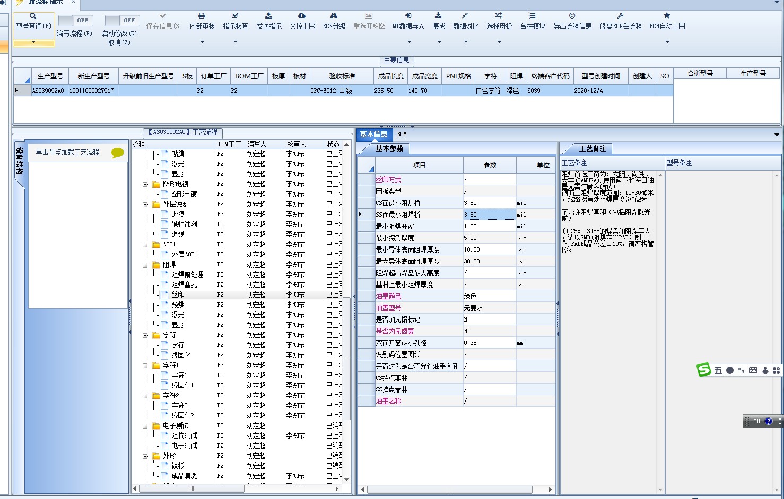
Task: Click the 合拼模块 list icon
Action: 532,16
